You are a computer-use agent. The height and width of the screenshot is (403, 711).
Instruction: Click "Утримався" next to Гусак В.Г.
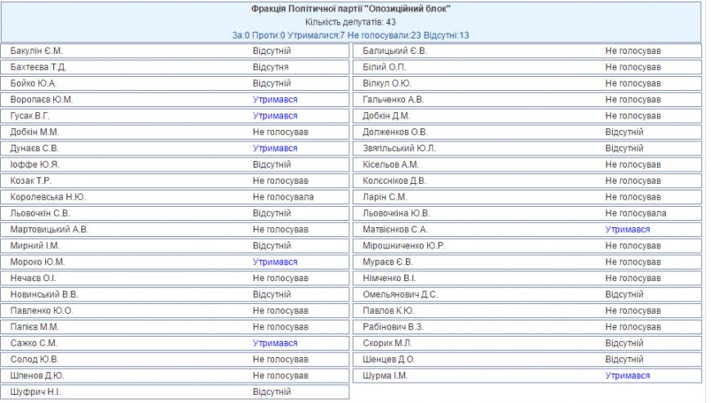(275, 116)
